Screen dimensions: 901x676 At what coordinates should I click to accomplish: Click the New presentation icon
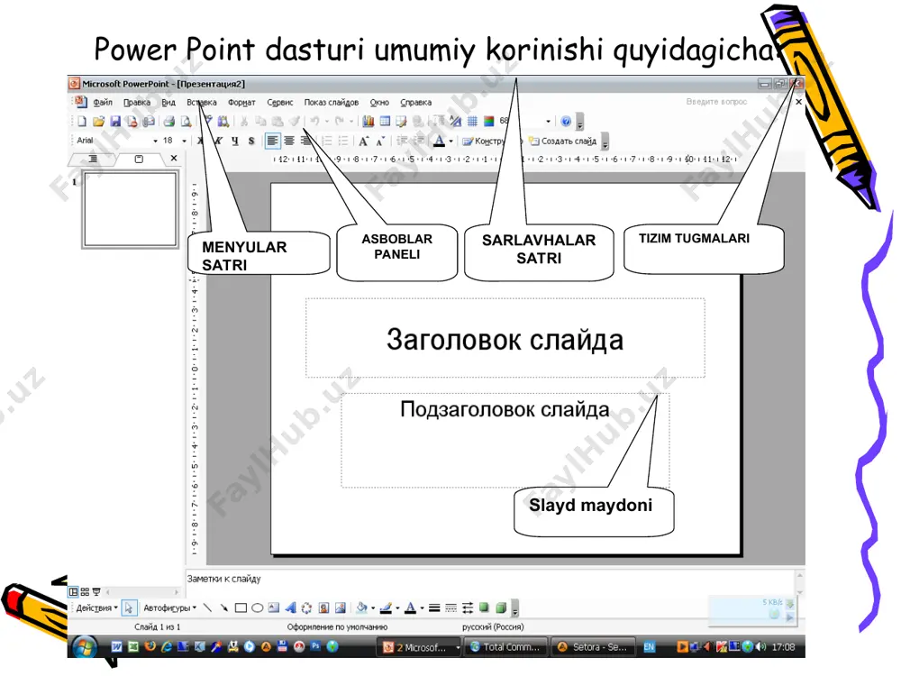[x=82, y=122]
